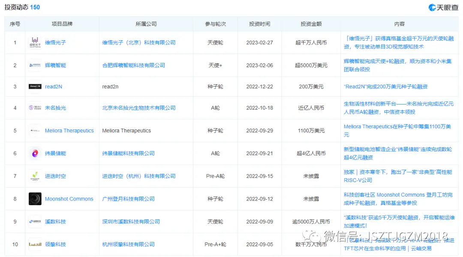This screenshot has height=257, width=463.
Task: Open the 溪数科技 project brand link
Action: [55, 221]
